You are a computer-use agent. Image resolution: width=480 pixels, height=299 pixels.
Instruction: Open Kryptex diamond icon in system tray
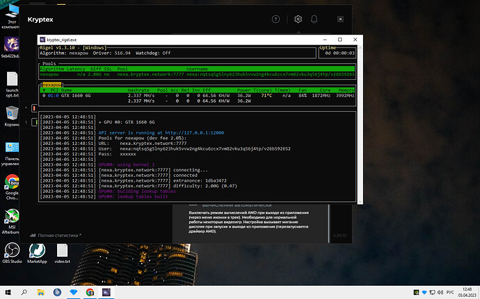point(424,292)
